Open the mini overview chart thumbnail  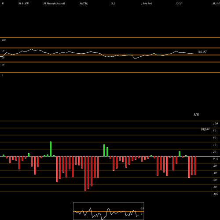coord(109,211)
